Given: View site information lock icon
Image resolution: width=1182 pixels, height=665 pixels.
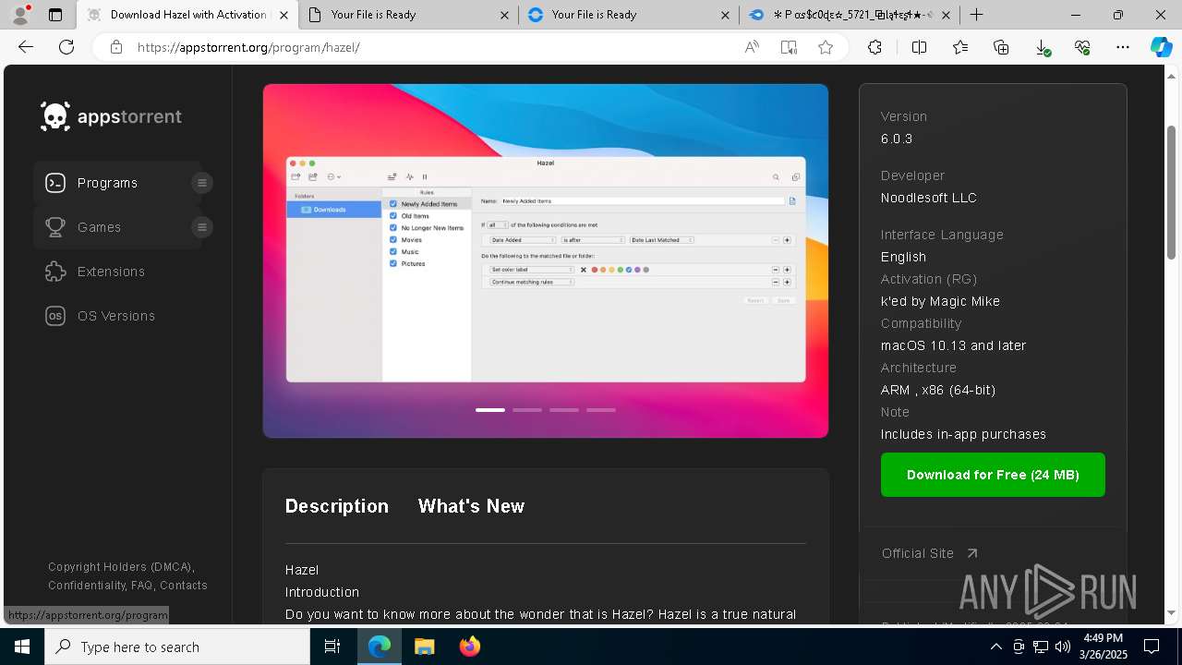Looking at the screenshot, I should 116,47.
